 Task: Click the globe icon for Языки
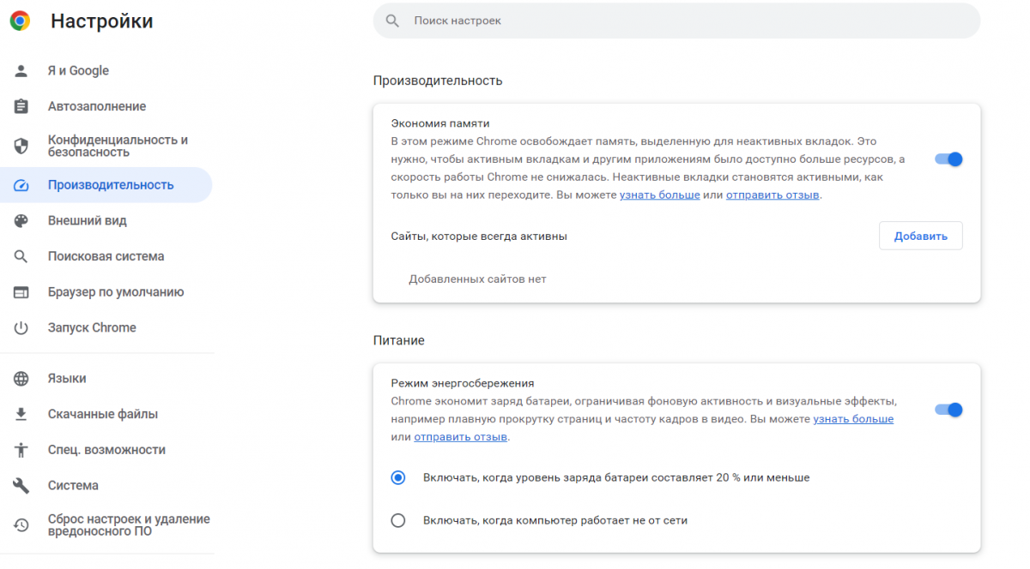[21, 379]
